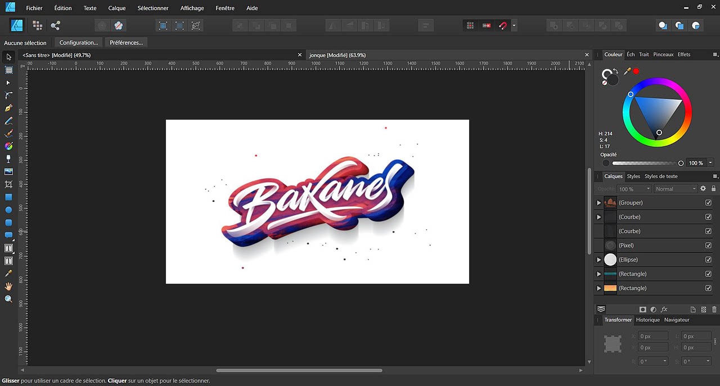Screen dimensions: 720x386
Task: Open the Opacité percentage dropdown
Action: pos(634,189)
